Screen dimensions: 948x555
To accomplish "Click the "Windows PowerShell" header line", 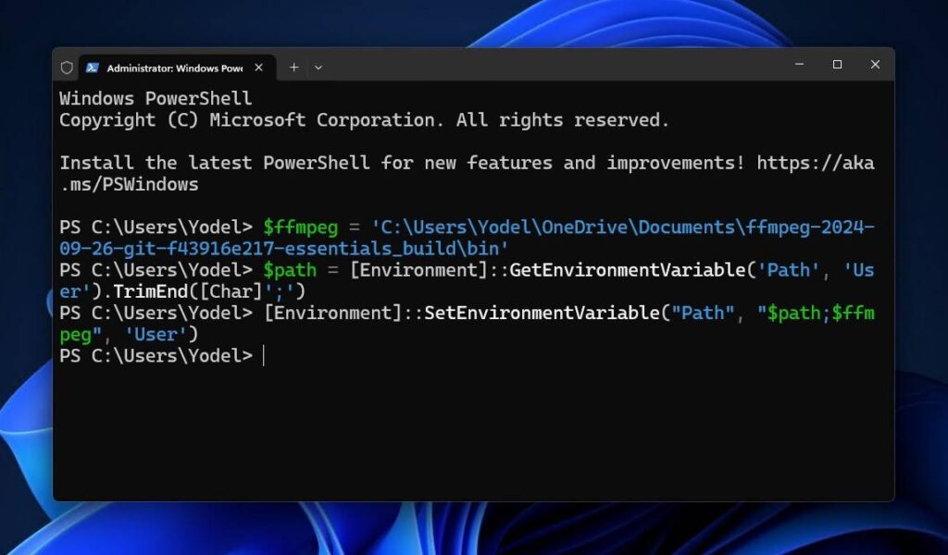I will (156, 98).
